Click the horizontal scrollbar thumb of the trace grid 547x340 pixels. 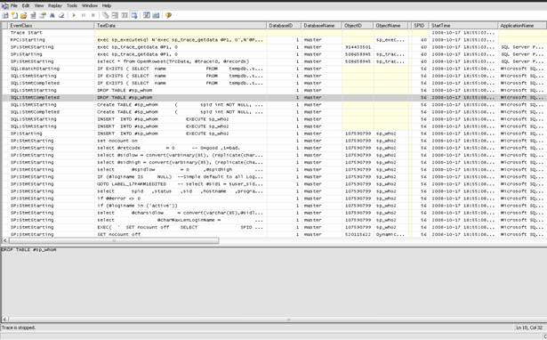114,240
